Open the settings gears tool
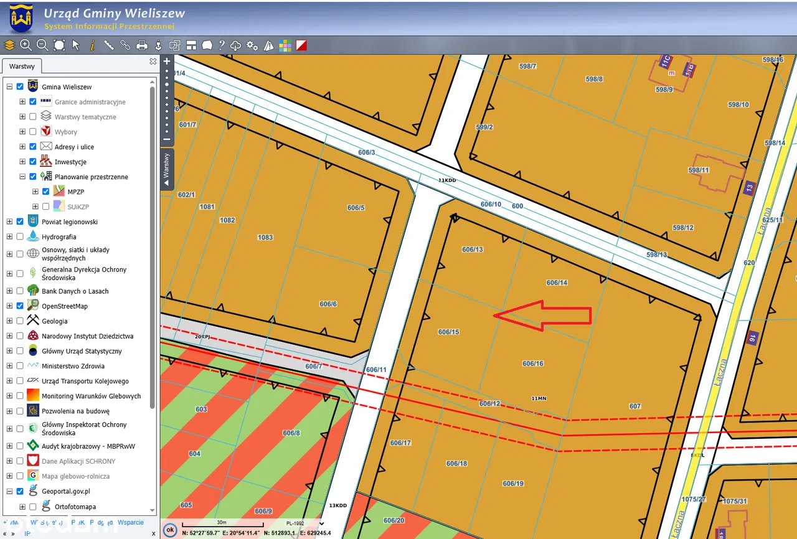Viewport: 797px width, 539px height. tap(252, 45)
